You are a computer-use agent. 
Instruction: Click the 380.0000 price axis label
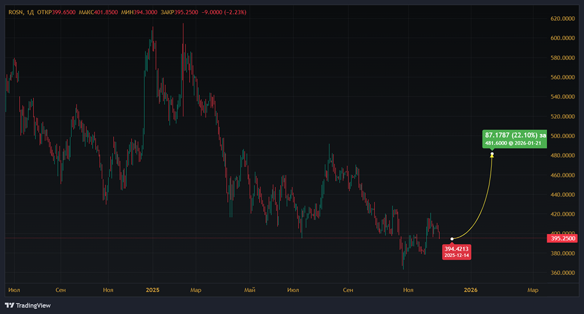click(x=562, y=253)
